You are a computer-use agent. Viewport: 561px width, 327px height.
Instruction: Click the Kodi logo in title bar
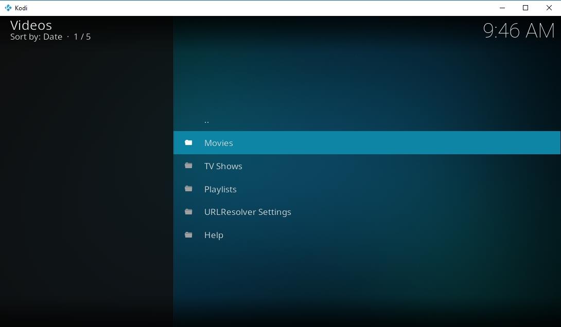point(8,8)
